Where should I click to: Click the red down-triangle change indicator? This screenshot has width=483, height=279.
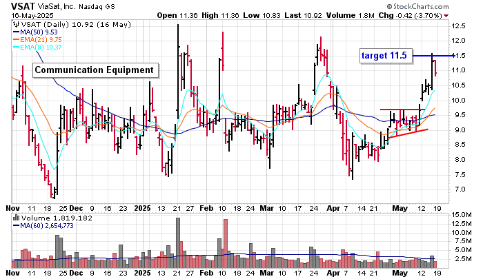(446, 16)
